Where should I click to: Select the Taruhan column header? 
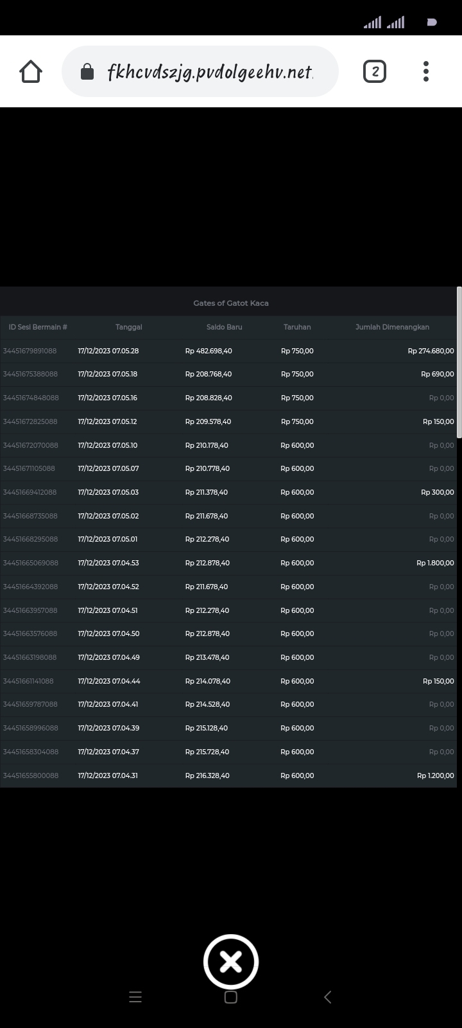pos(297,327)
